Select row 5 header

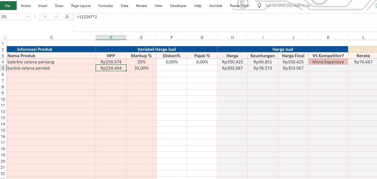(x=4, y=68)
